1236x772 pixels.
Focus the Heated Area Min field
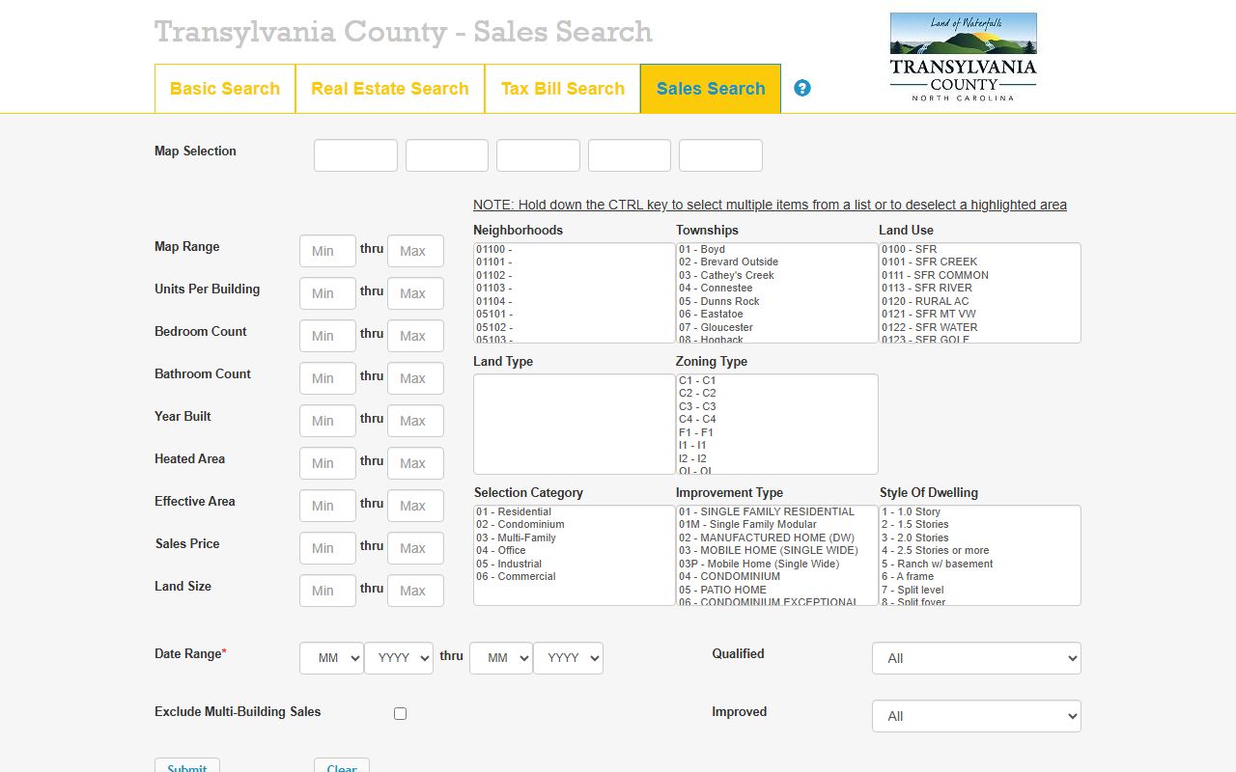coord(327,463)
